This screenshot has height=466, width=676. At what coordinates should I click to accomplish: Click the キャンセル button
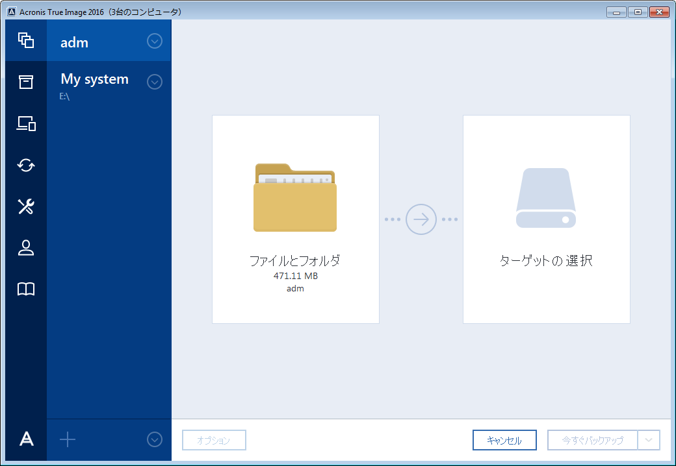click(x=504, y=440)
